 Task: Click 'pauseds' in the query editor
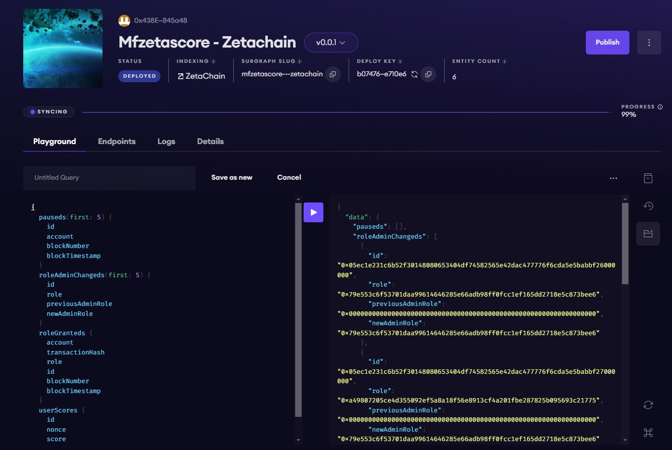point(52,217)
